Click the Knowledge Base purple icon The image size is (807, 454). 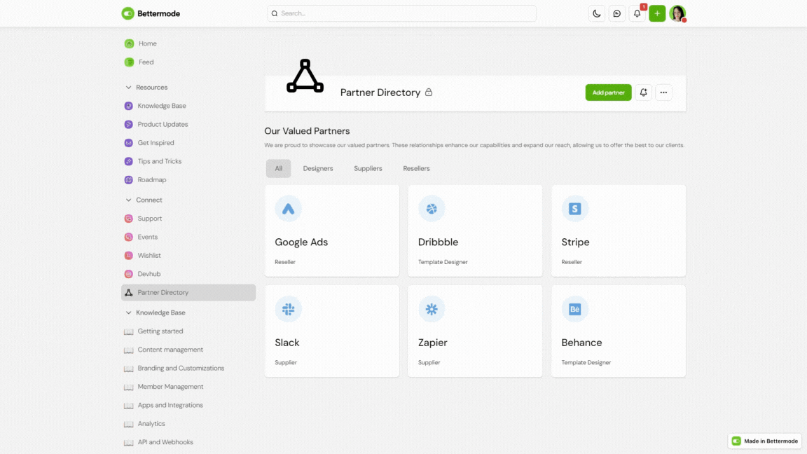129,106
